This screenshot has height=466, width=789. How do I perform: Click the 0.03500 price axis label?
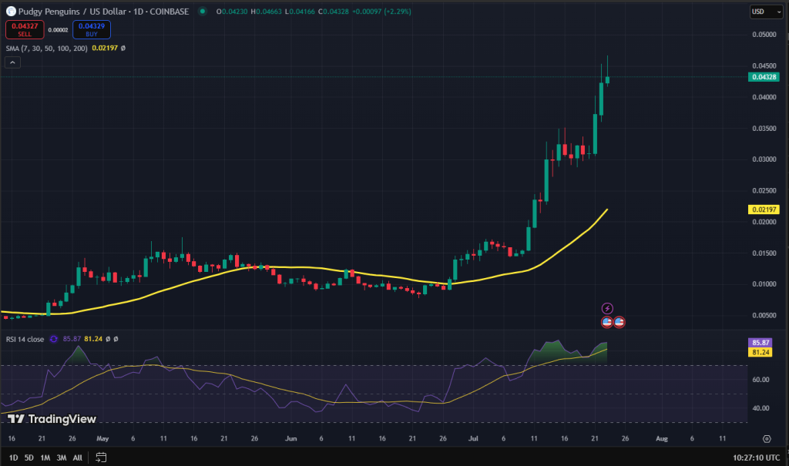764,129
